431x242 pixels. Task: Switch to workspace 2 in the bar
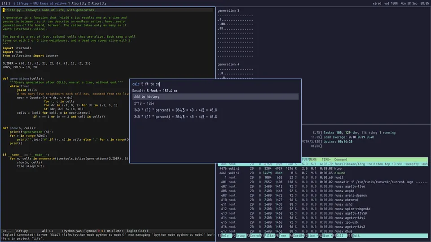(x=9, y=3)
